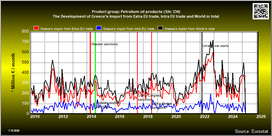This screenshot has height=136, width=272.
Task: Click the x-axis year label 2014
Action: (91, 117)
